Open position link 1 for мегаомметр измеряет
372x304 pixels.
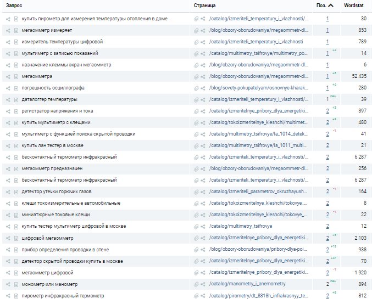[x=327, y=30]
